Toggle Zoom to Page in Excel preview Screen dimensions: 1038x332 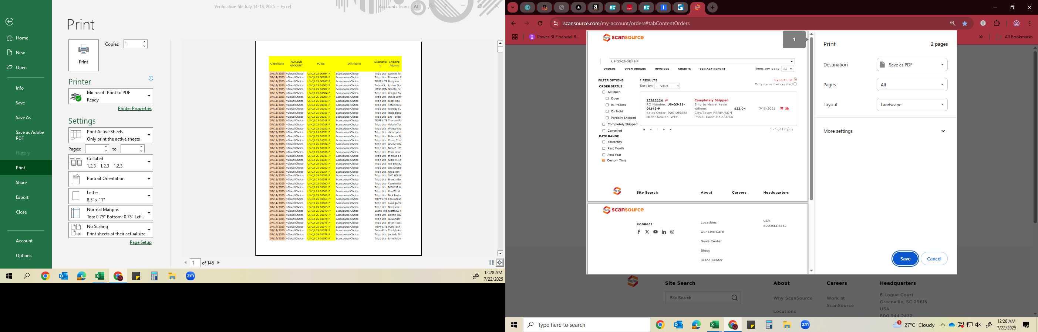(500, 263)
